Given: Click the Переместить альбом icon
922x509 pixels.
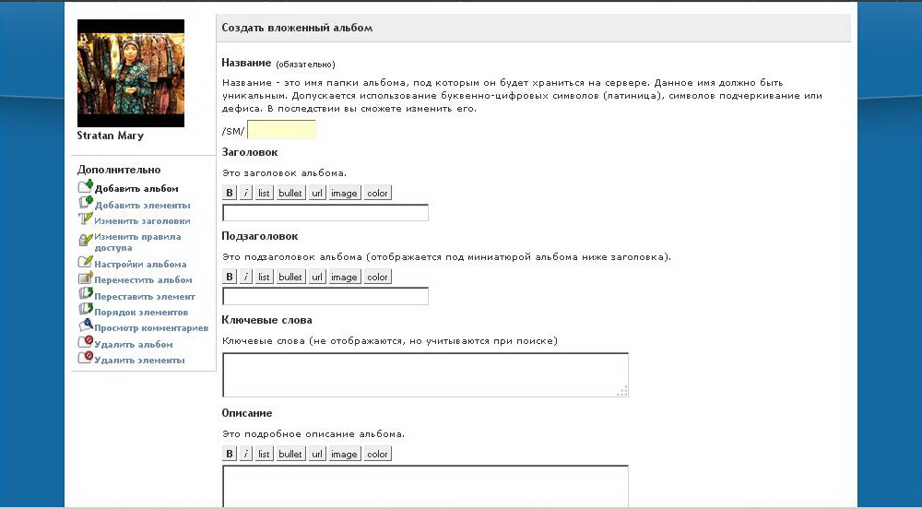Looking at the screenshot, I should pos(86,278).
